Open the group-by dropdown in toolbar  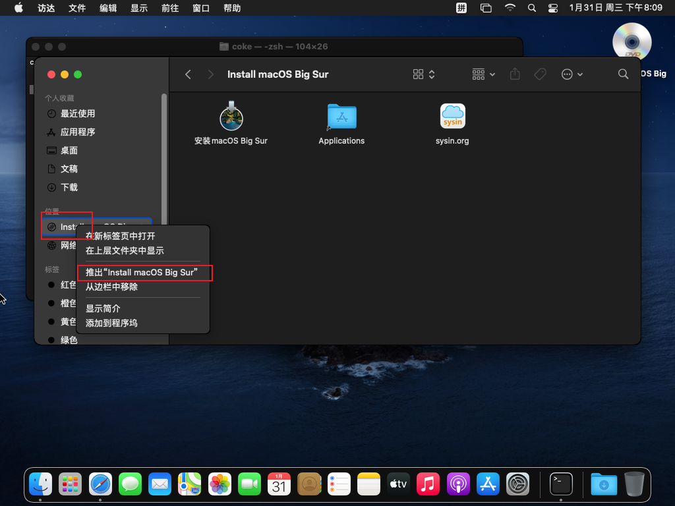[483, 74]
